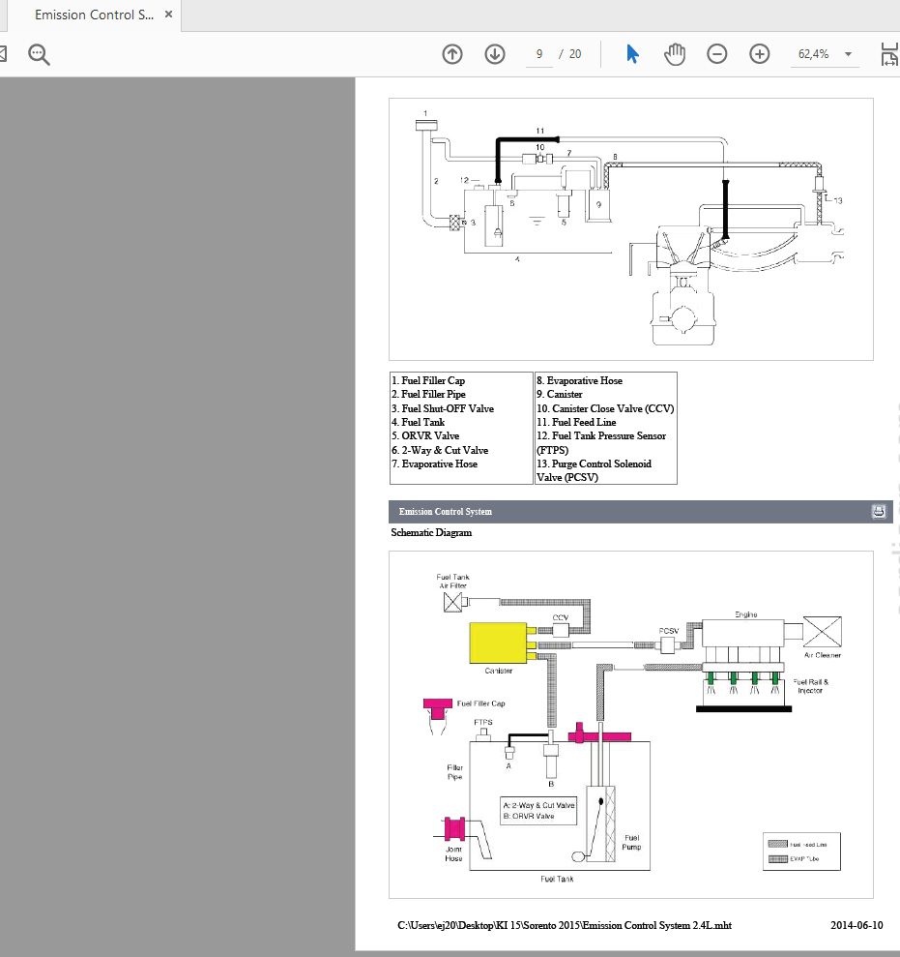The height and width of the screenshot is (957, 900).
Task: Click the Fuel Tank Air Filter label
Action: pyautogui.click(x=452, y=581)
